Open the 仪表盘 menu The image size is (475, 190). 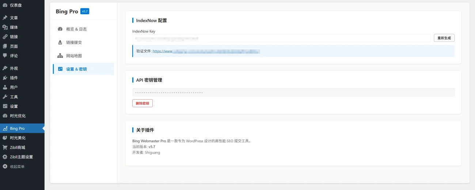[22, 5]
